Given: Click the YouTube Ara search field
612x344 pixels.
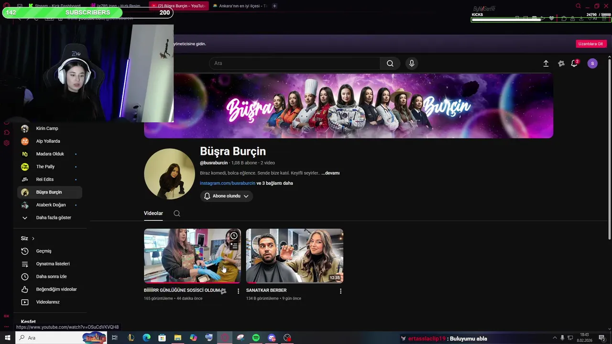Looking at the screenshot, I should click(295, 63).
